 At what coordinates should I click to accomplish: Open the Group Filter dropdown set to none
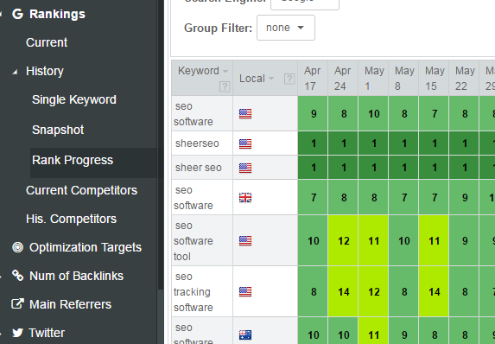click(286, 28)
